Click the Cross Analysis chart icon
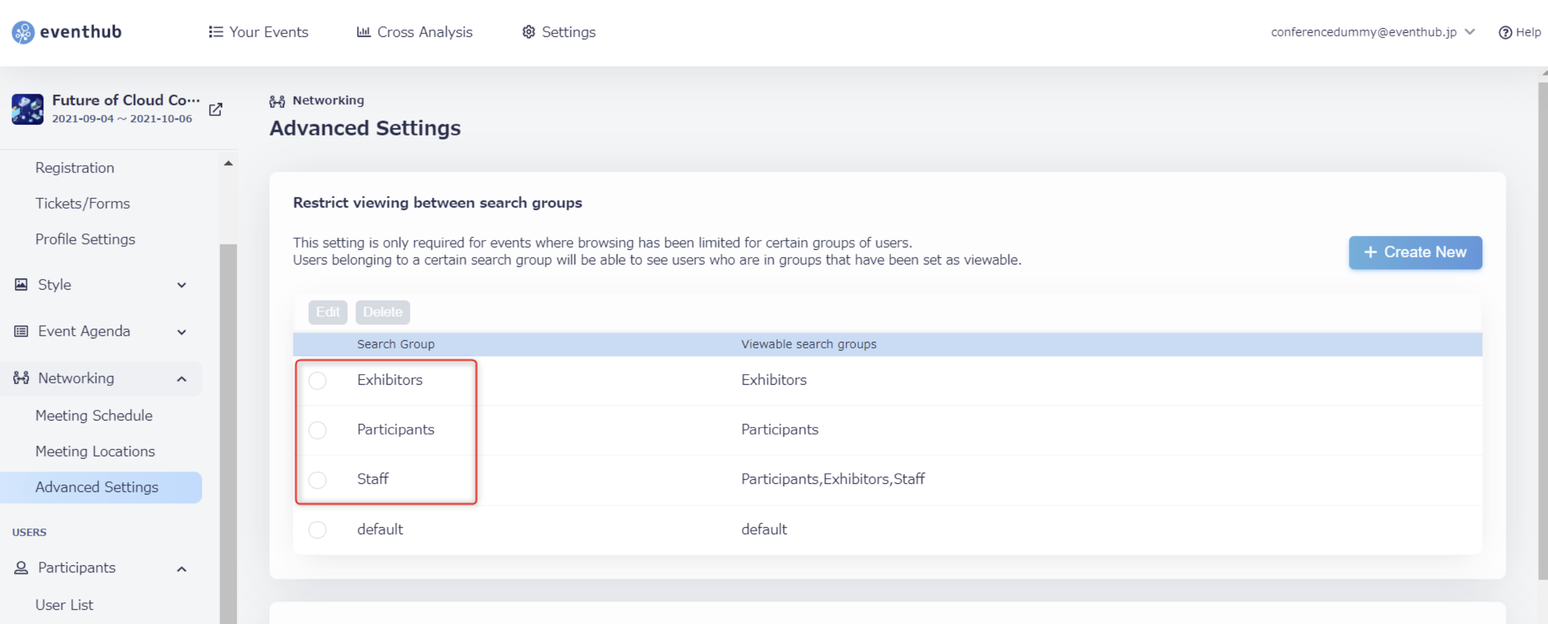 tap(364, 32)
